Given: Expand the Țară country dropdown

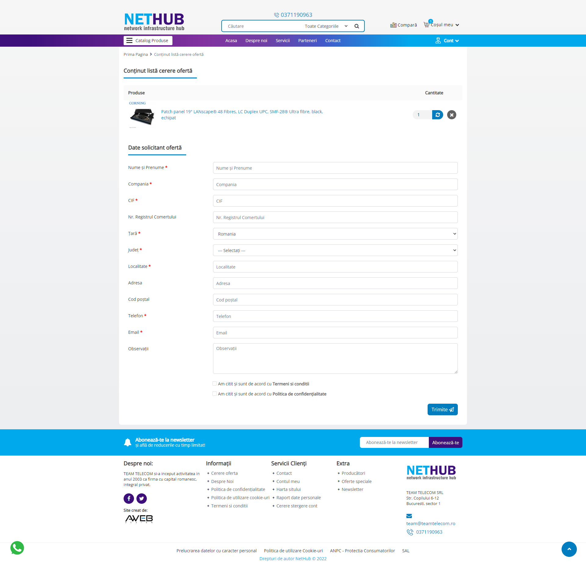Looking at the screenshot, I should [335, 234].
